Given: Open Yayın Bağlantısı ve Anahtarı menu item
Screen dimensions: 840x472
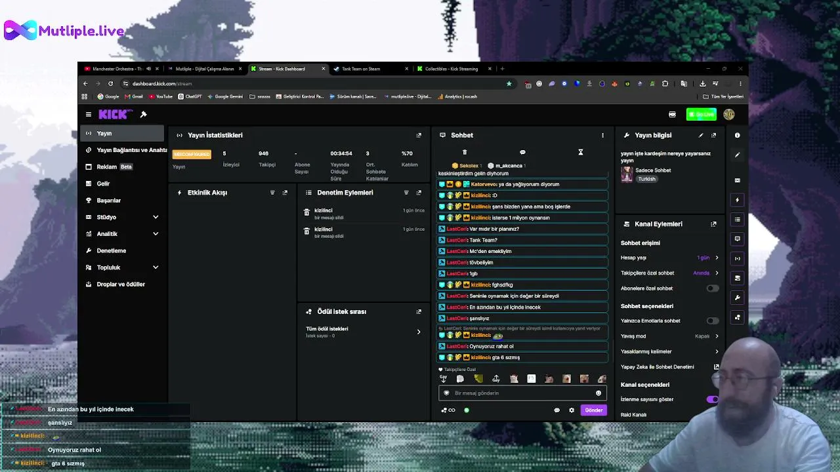Looking at the screenshot, I should coord(125,150).
